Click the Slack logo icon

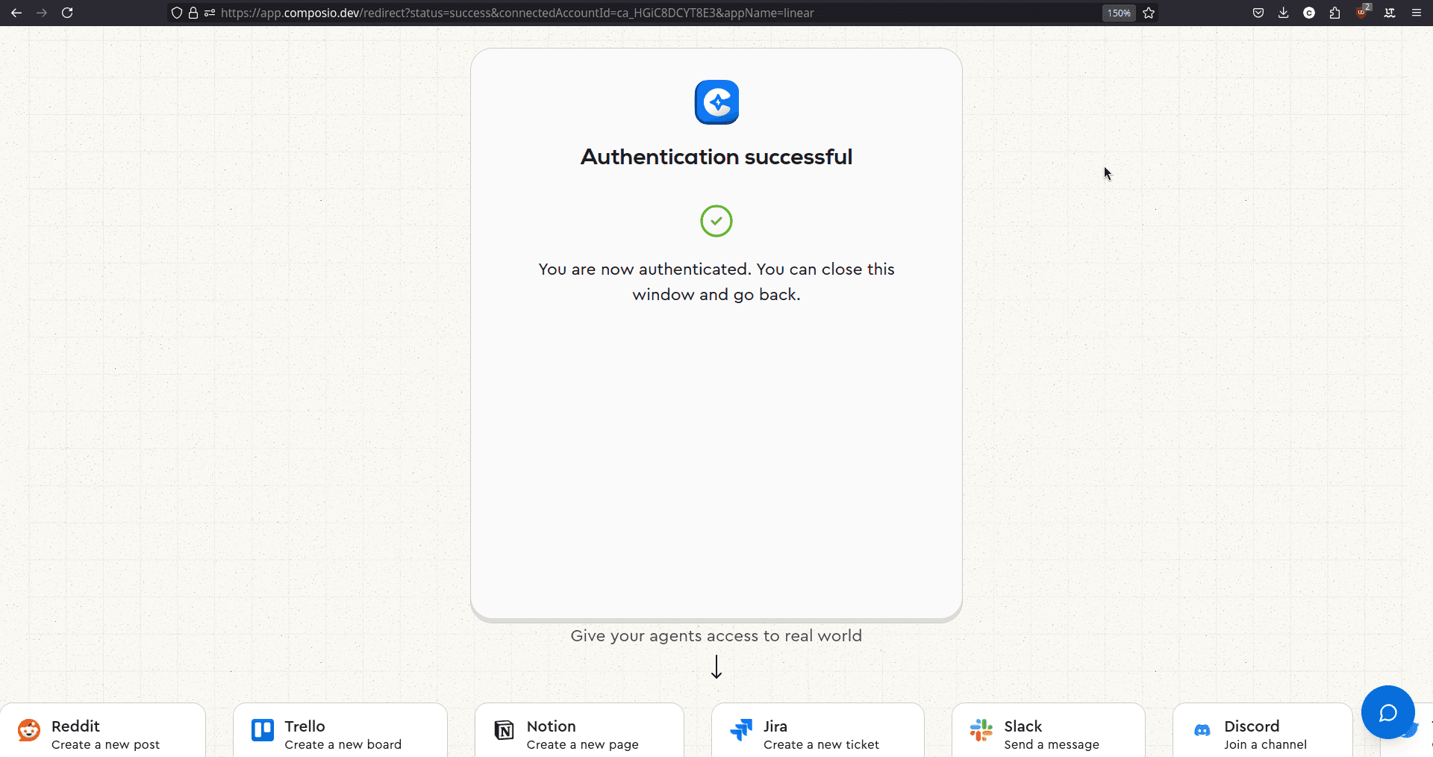tap(981, 730)
